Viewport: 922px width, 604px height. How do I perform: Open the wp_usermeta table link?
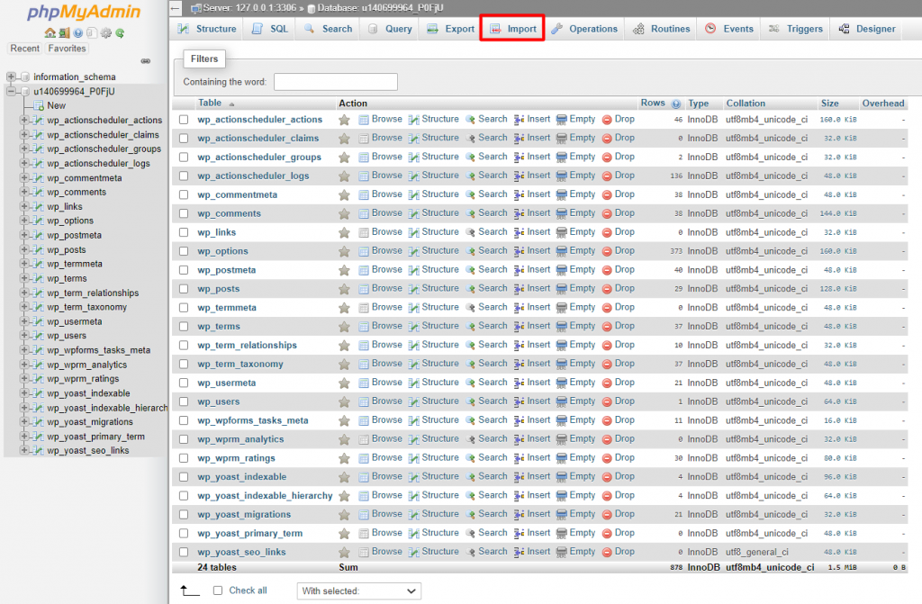227,383
